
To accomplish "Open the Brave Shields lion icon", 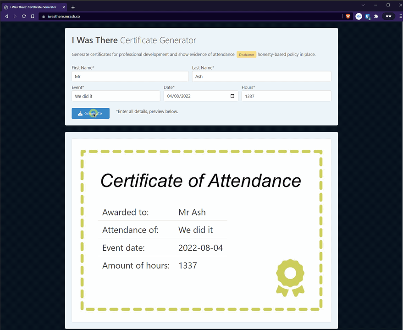I will pos(348,16).
